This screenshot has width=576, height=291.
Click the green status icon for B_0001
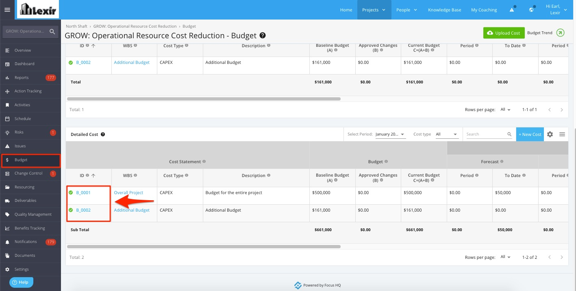point(71,193)
